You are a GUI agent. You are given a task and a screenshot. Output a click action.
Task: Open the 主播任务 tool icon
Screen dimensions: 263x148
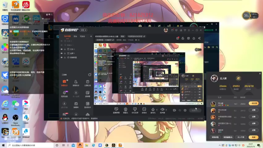tap(87, 83)
